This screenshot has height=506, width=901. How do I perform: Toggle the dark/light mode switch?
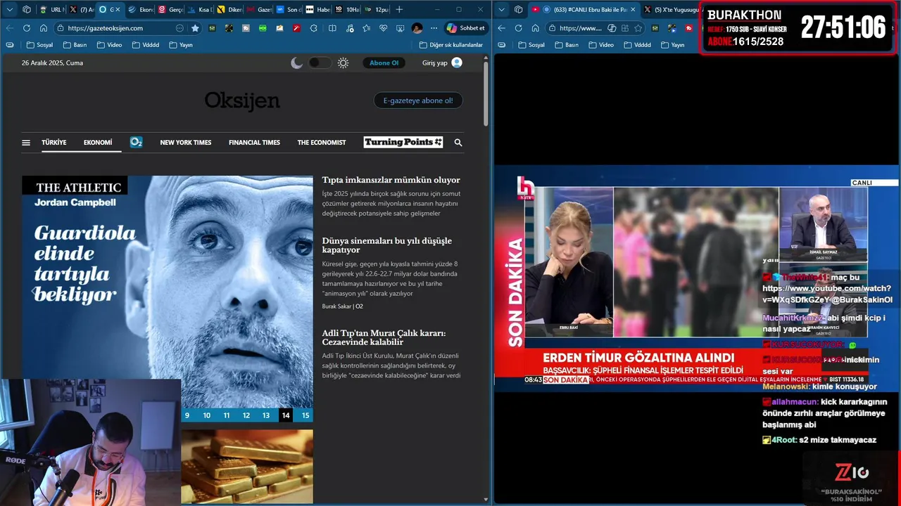pyautogui.click(x=320, y=63)
